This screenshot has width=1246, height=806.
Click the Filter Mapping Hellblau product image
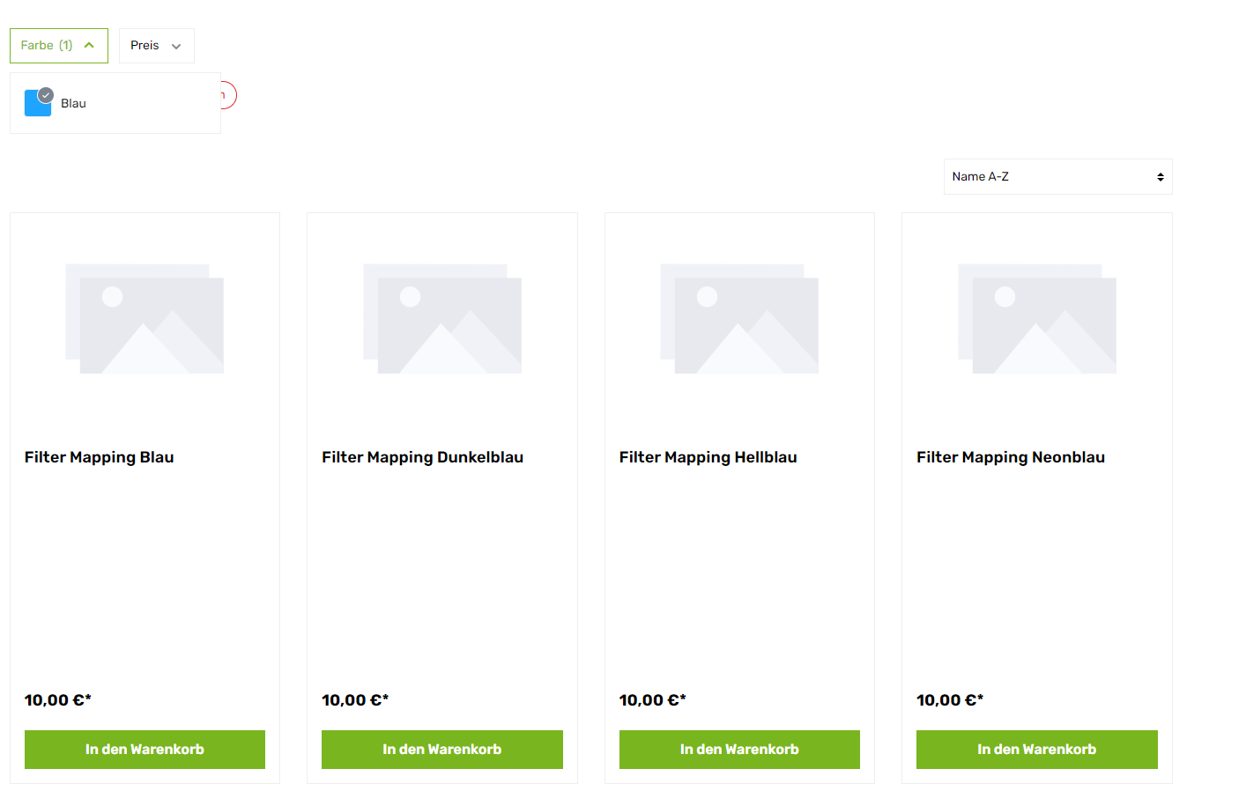(739, 318)
